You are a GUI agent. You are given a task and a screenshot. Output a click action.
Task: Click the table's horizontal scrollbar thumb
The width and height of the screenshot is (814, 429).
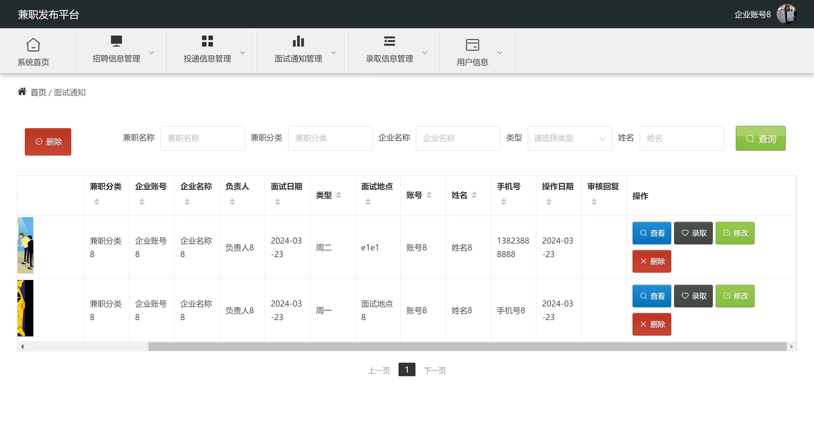(467, 346)
